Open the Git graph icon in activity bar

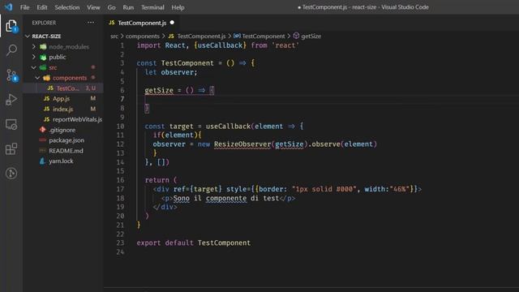coord(11,173)
